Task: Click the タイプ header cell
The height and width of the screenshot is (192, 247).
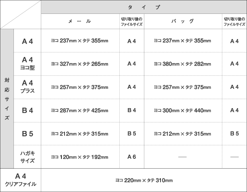Action: point(144,7)
